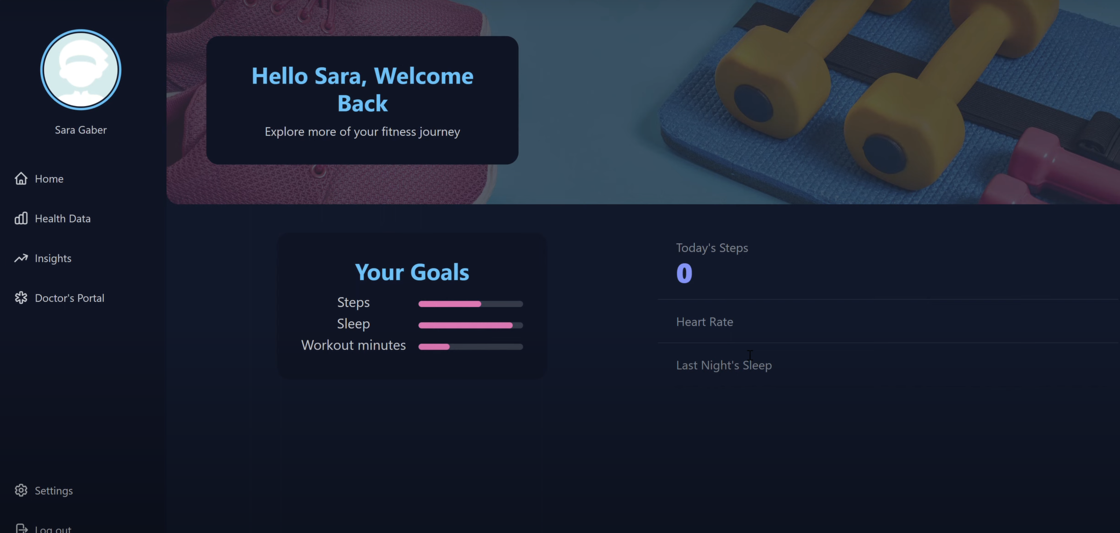The height and width of the screenshot is (533, 1120).
Task: Click the Settings button in sidebar
Action: click(x=54, y=491)
